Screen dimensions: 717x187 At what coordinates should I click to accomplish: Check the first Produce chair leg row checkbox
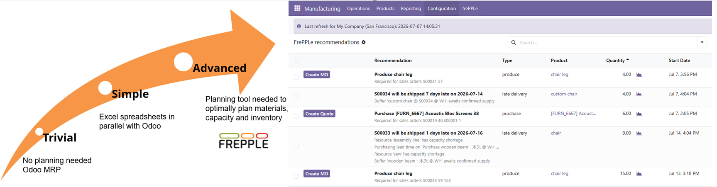(296, 77)
